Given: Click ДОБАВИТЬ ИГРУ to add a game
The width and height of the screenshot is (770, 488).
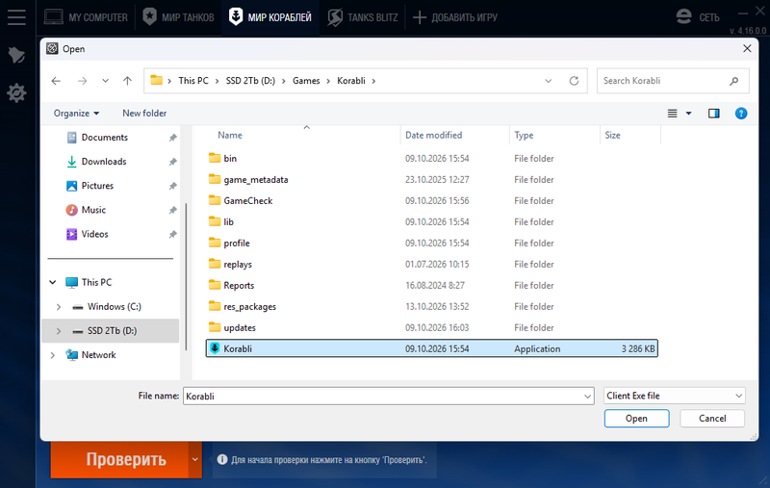Looking at the screenshot, I should tap(454, 17).
